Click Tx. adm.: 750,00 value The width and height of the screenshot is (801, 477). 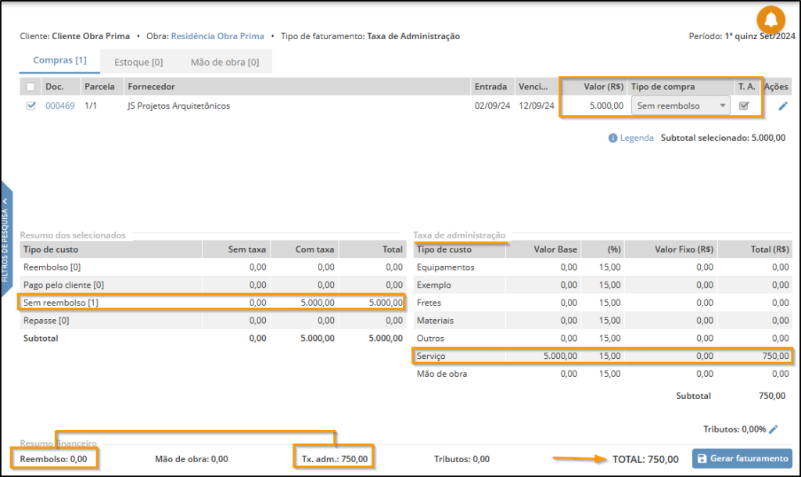pos(335,458)
